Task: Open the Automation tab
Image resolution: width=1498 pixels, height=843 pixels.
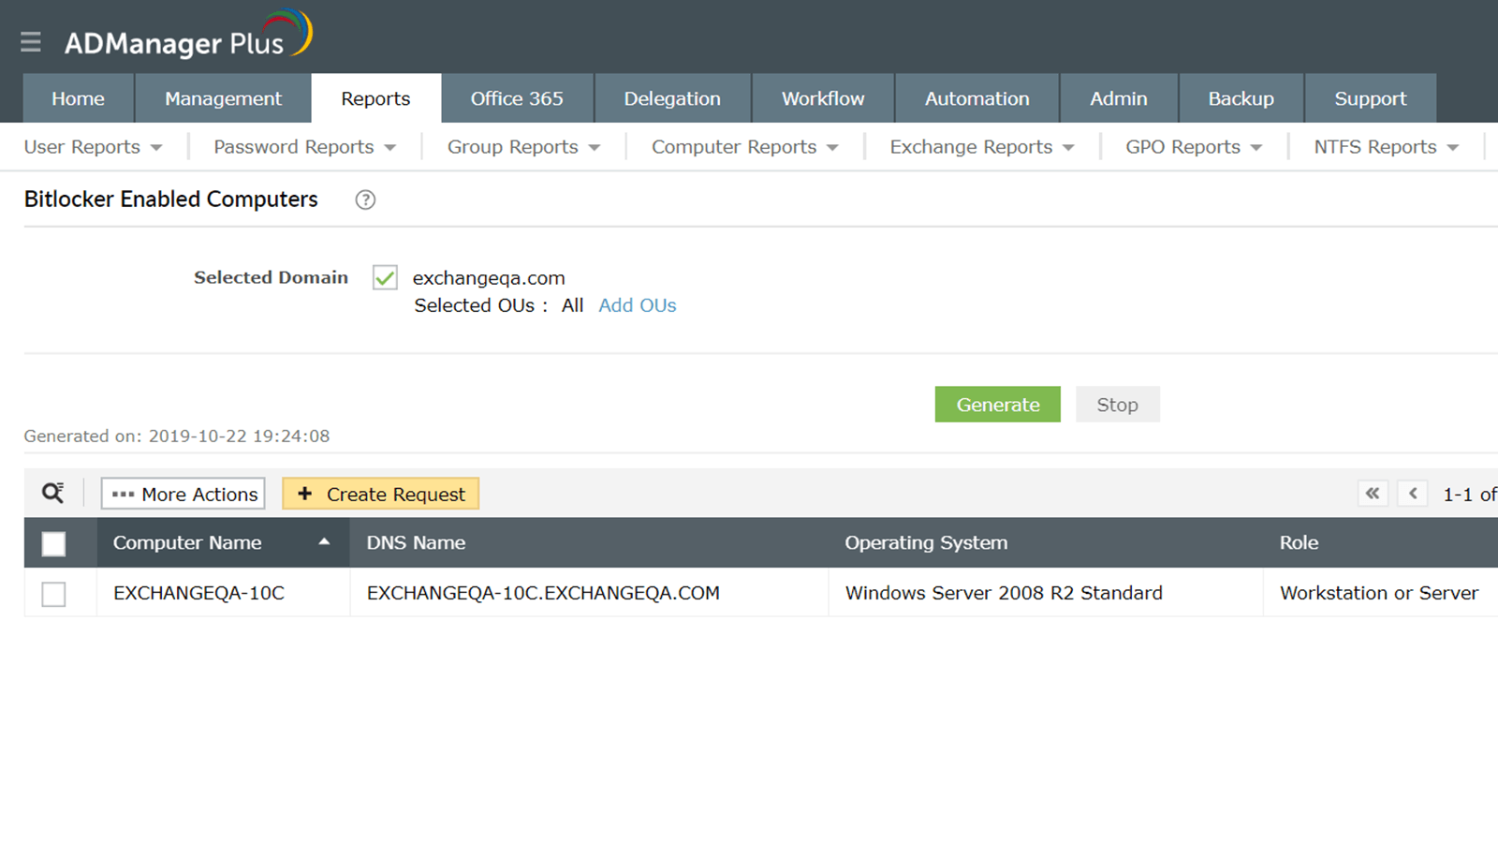Action: (x=977, y=98)
